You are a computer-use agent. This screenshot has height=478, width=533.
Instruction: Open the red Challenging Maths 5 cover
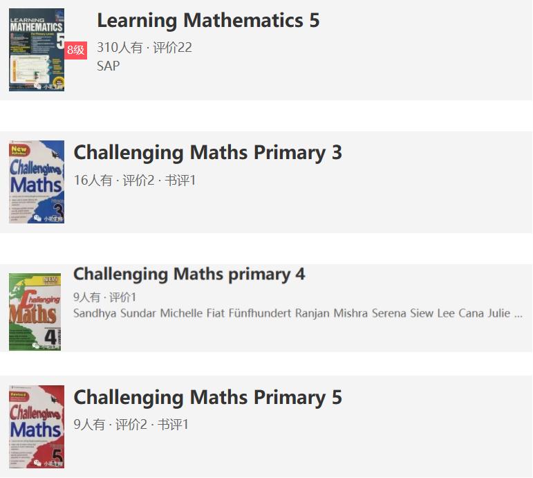click(36, 427)
